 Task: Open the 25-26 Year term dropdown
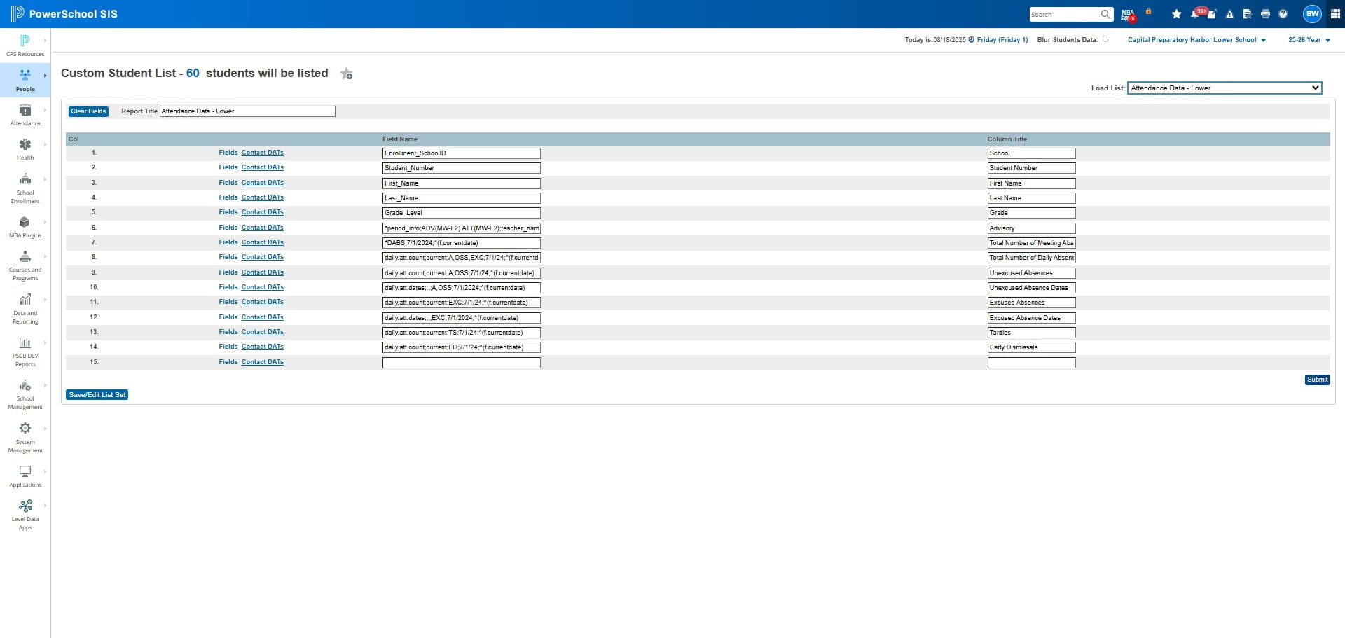[1309, 40]
